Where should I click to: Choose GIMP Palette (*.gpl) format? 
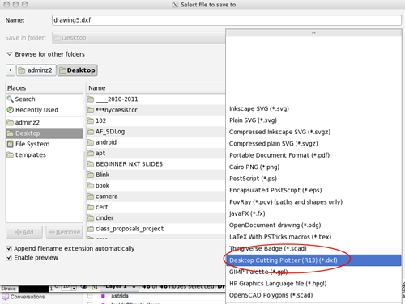click(x=313, y=272)
